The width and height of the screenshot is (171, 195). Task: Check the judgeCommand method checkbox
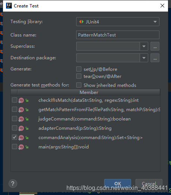tap(15, 119)
